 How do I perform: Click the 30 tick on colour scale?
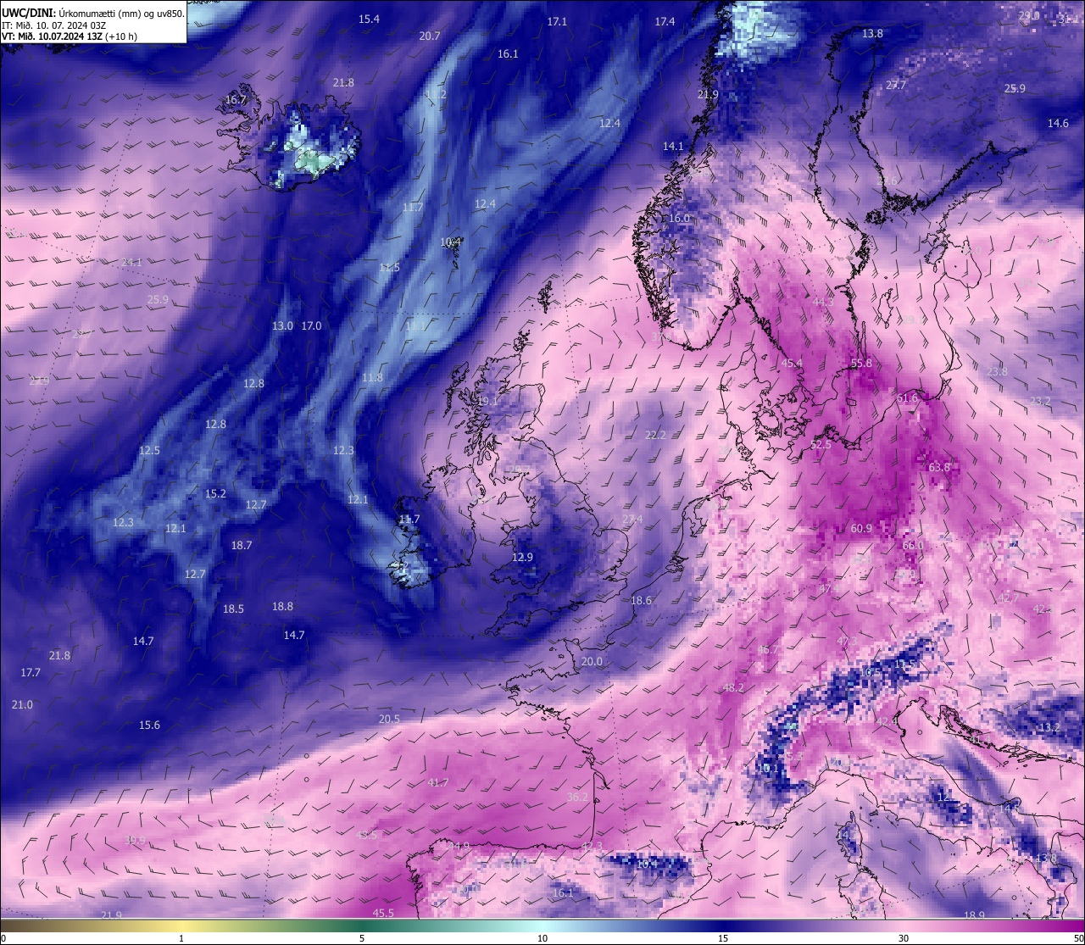pyautogui.click(x=904, y=938)
